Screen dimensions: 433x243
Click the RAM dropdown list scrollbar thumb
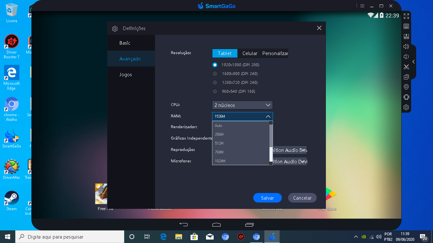[271, 154]
